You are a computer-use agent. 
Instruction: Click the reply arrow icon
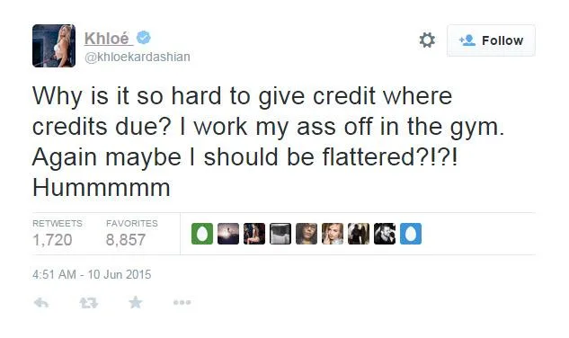(41, 302)
